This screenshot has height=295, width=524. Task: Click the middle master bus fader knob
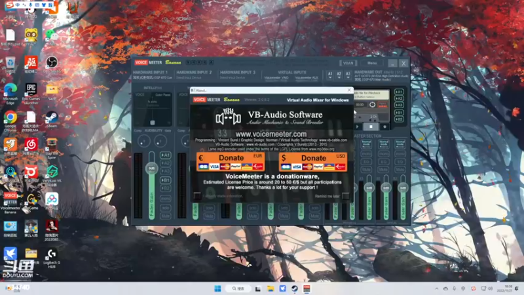386,188
